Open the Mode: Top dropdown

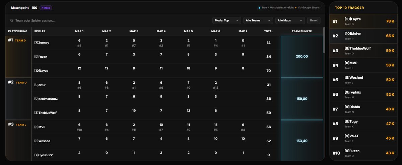point(226,20)
